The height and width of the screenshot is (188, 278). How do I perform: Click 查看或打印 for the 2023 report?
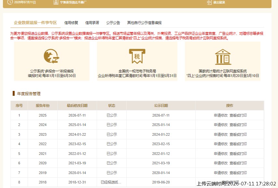[x=238, y=134]
